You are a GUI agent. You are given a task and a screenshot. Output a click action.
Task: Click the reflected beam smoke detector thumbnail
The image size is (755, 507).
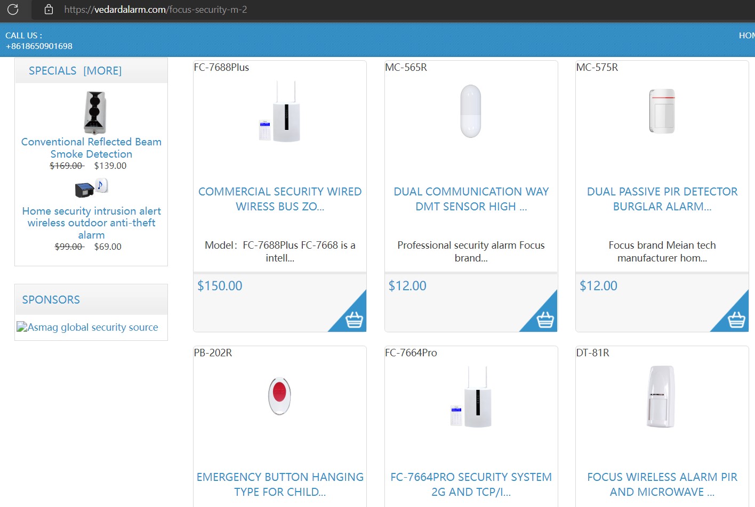95,112
